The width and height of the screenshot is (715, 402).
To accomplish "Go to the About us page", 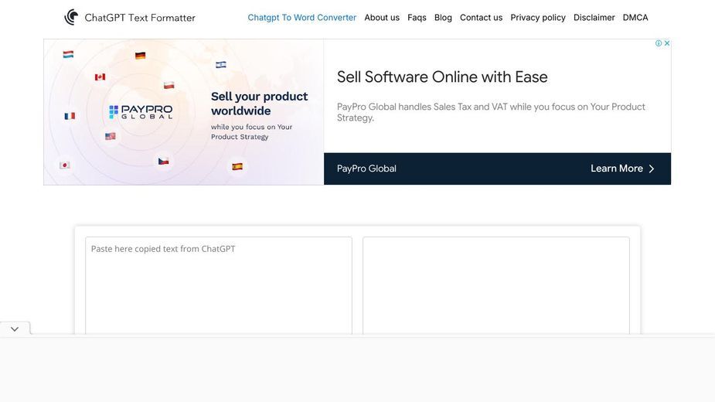I will pos(382,17).
